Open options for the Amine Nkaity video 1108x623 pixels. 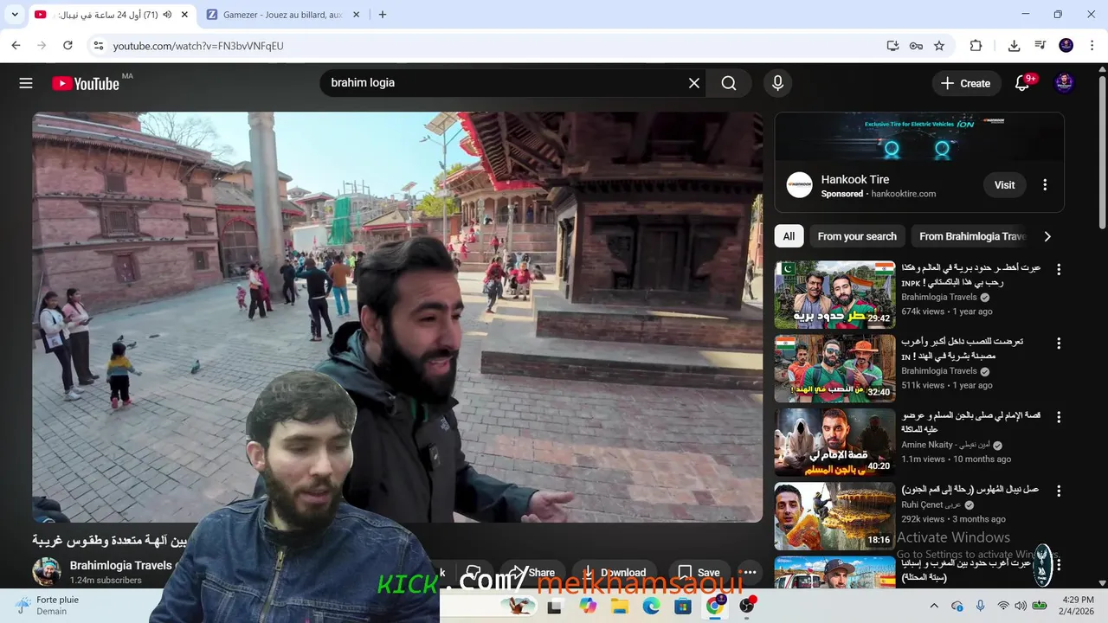(1058, 417)
